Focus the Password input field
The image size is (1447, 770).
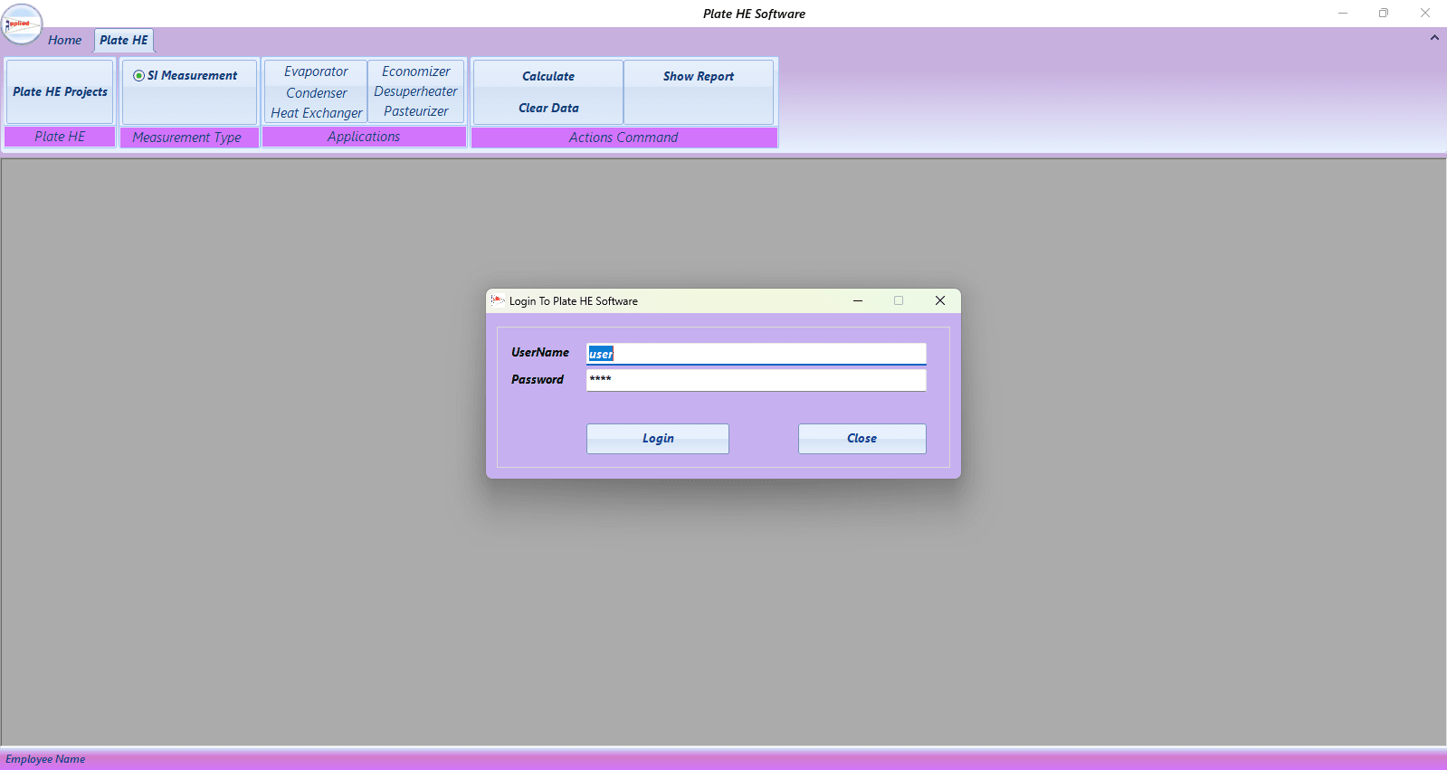[757, 380]
